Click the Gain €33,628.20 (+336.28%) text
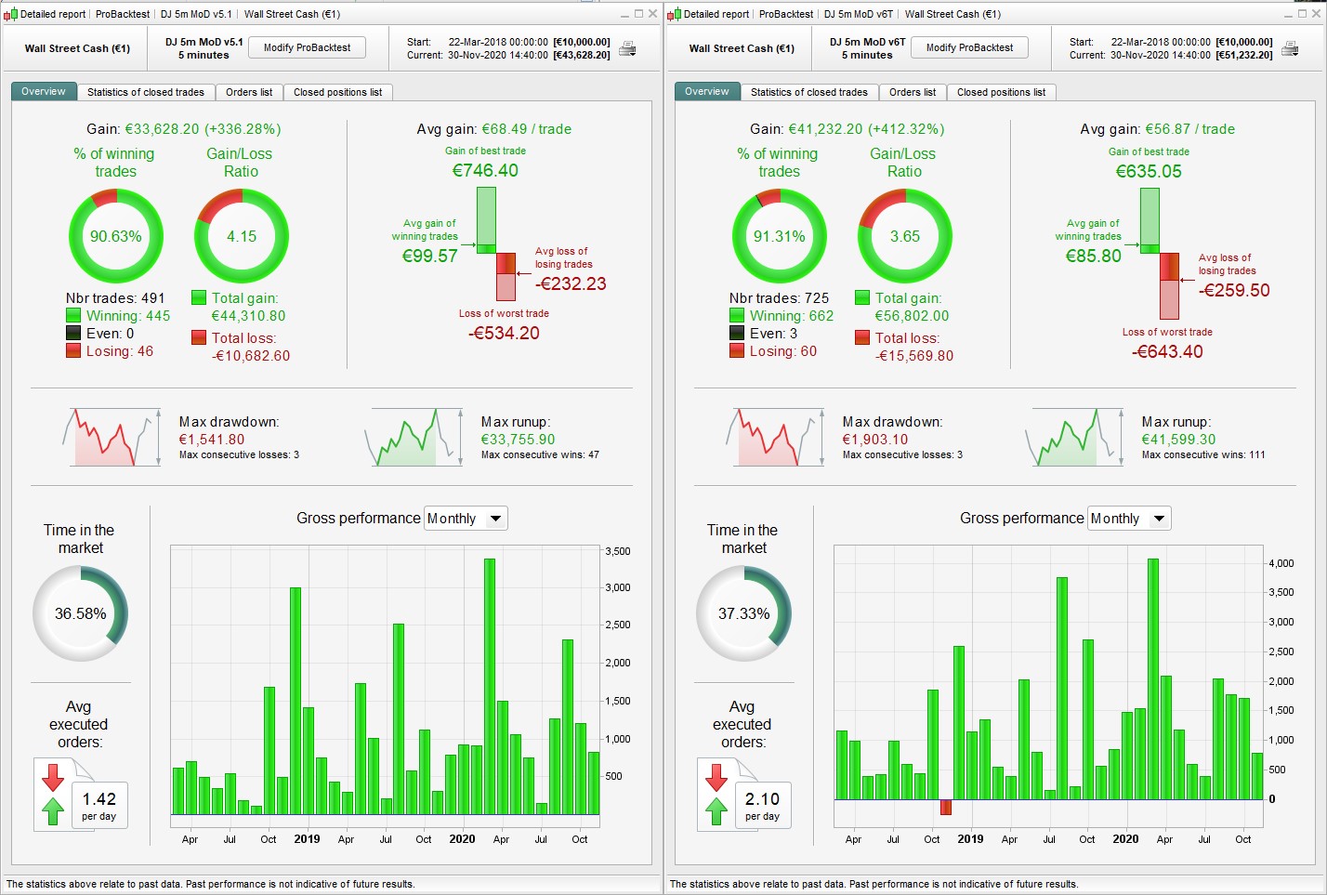The image size is (1327, 895). (x=183, y=129)
